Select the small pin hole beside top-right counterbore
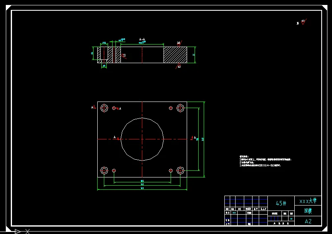332x234 pixels. point(171,108)
